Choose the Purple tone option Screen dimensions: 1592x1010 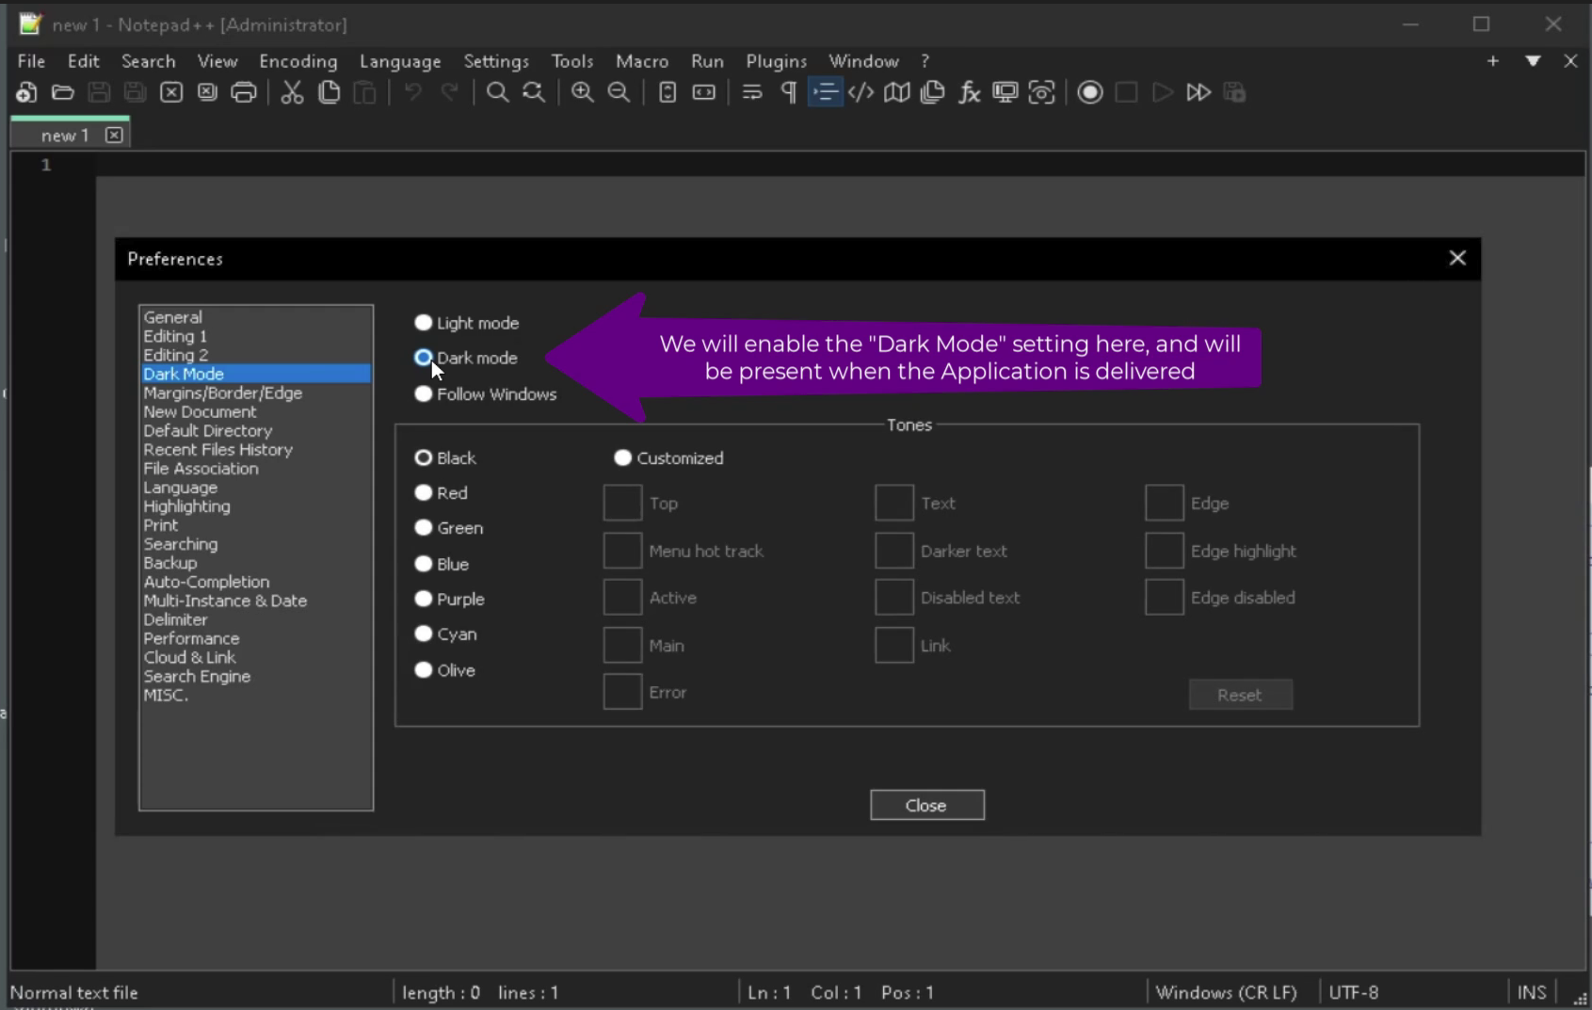(423, 599)
